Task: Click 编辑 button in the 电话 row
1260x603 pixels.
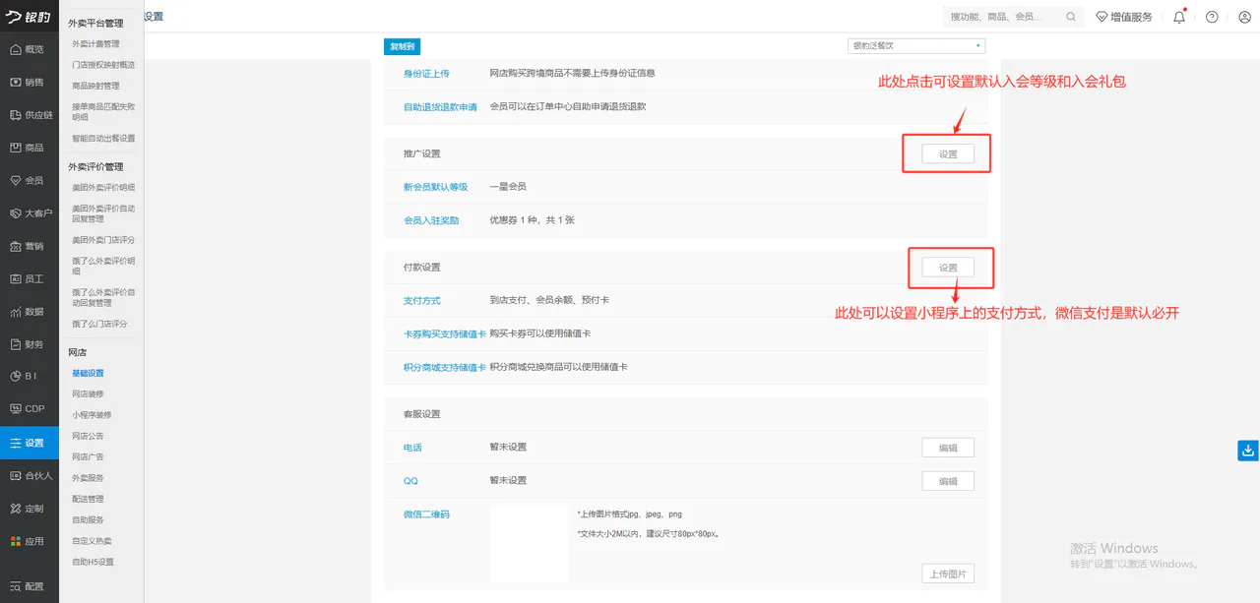Action: click(948, 448)
